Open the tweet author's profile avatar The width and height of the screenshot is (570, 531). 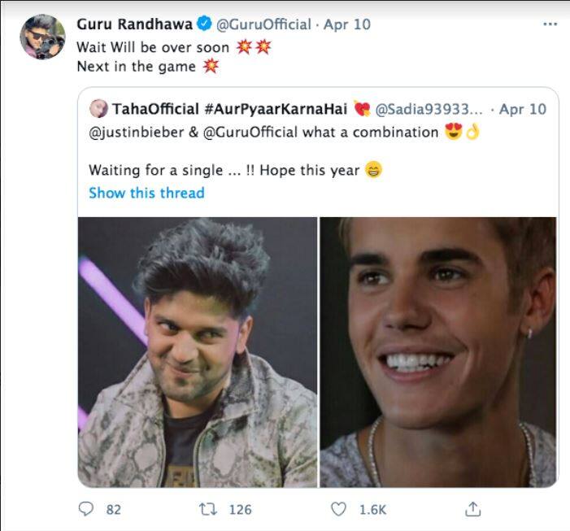[42, 37]
